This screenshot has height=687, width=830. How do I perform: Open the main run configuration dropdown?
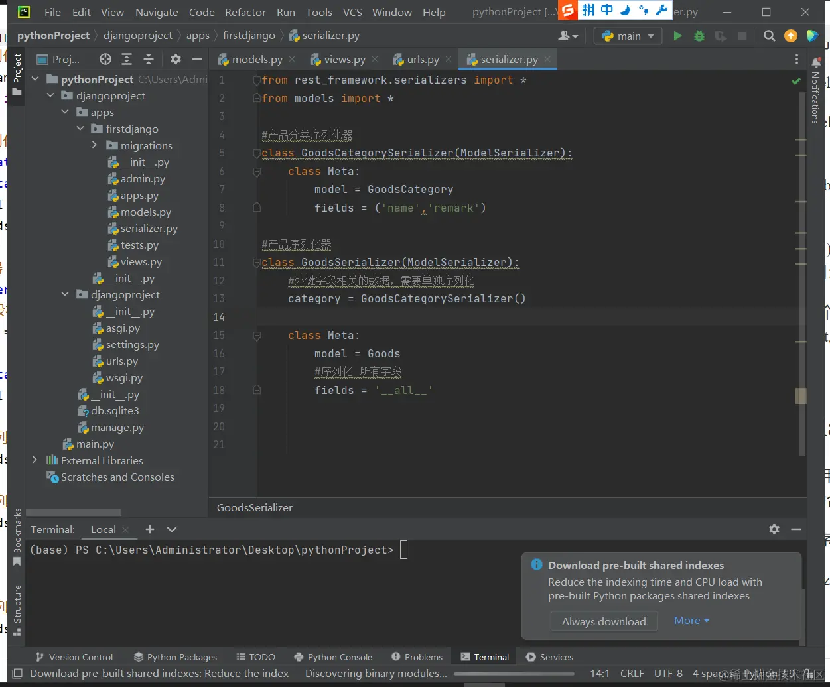628,36
